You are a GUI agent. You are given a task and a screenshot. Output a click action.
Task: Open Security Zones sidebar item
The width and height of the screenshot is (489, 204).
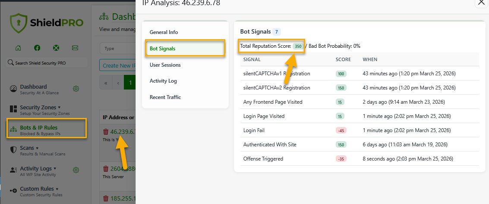pos(45,110)
